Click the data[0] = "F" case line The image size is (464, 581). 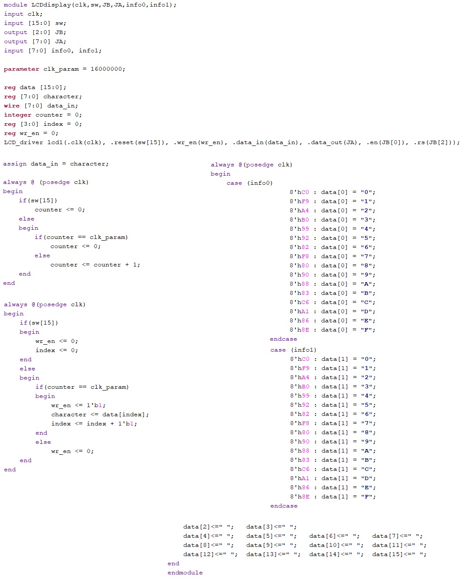click(x=332, y=330)
